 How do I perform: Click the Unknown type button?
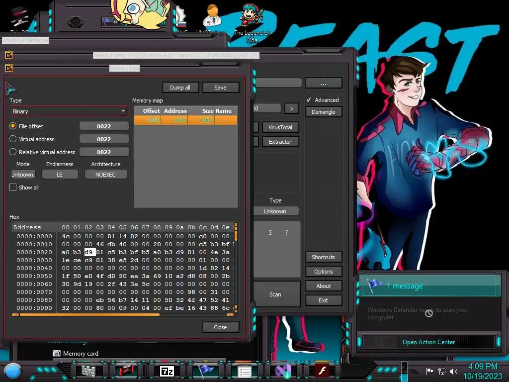coord(275,211)
